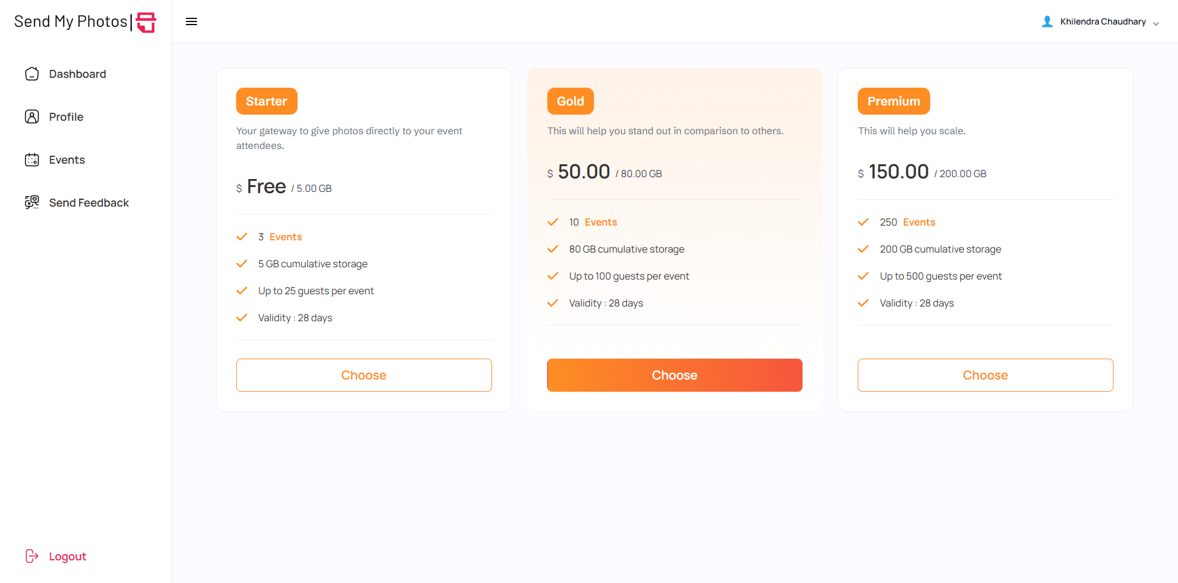The image size is (1178, 583).
Task: Open the Dashboard menu item
Action: tap(77, 74)
